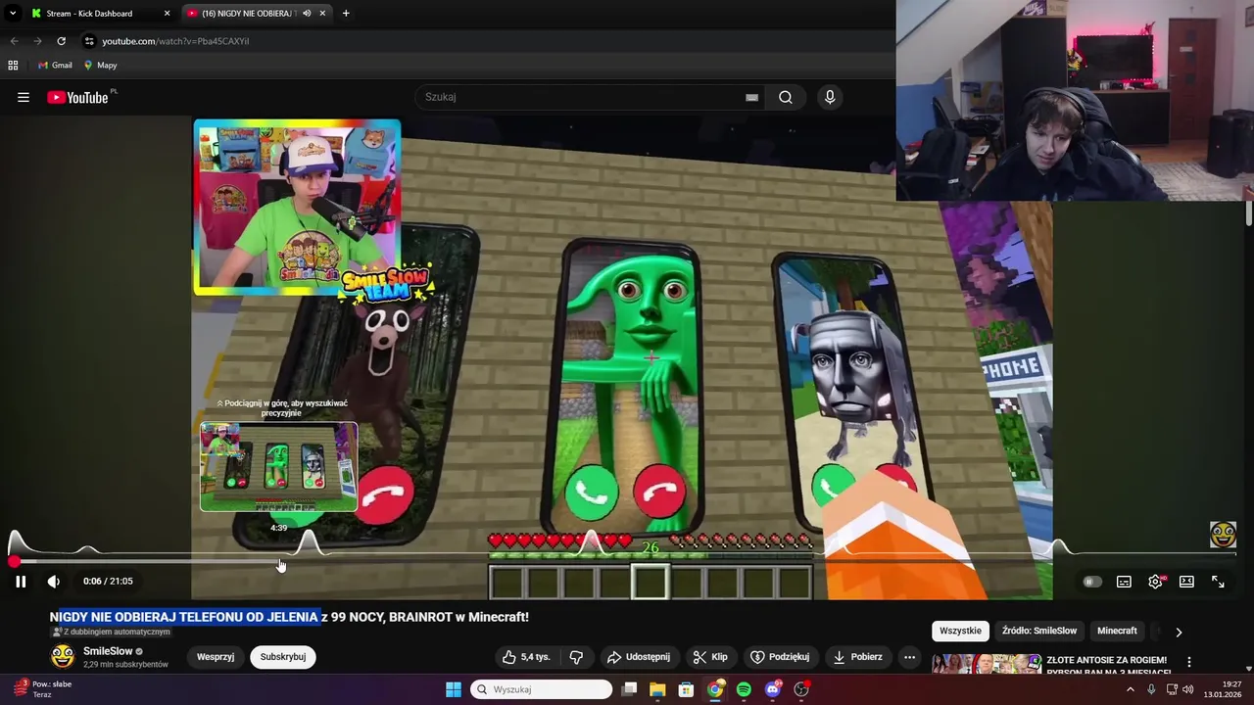Mute the video with the speaker icon
1254x705 pixels.
54,582
